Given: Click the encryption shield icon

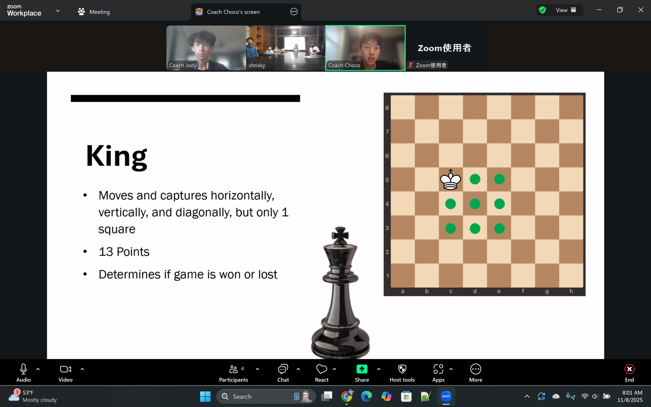Looking at the screenshot, I should 542,10.
